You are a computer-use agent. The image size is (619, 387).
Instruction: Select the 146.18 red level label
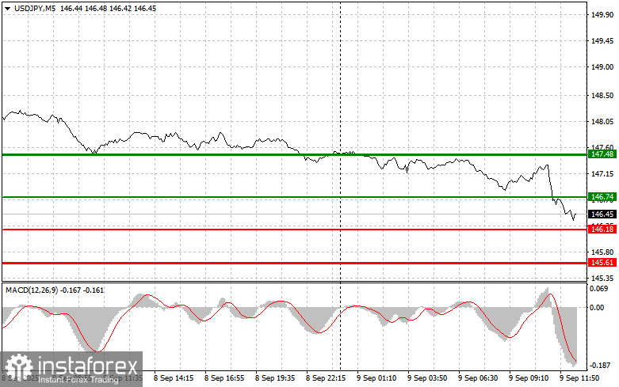pyautogui.click(x=602, y=229)
